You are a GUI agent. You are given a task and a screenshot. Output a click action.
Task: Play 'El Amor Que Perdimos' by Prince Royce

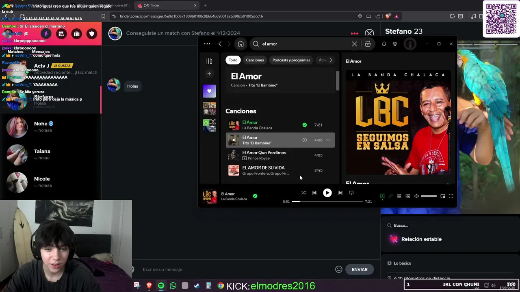point(280,155)
